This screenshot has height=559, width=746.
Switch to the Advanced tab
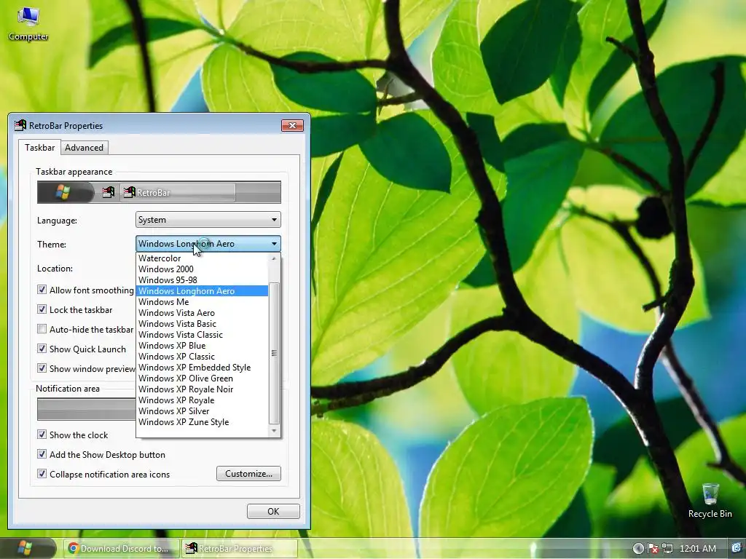[x=85, y=148]
